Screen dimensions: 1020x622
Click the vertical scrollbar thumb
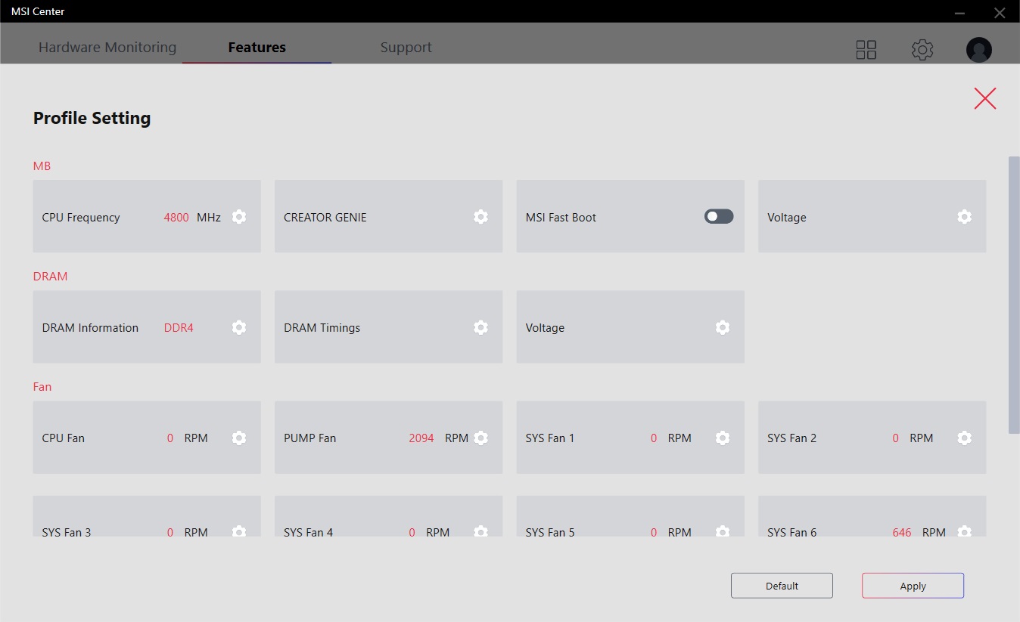(x=1014, y=295)
